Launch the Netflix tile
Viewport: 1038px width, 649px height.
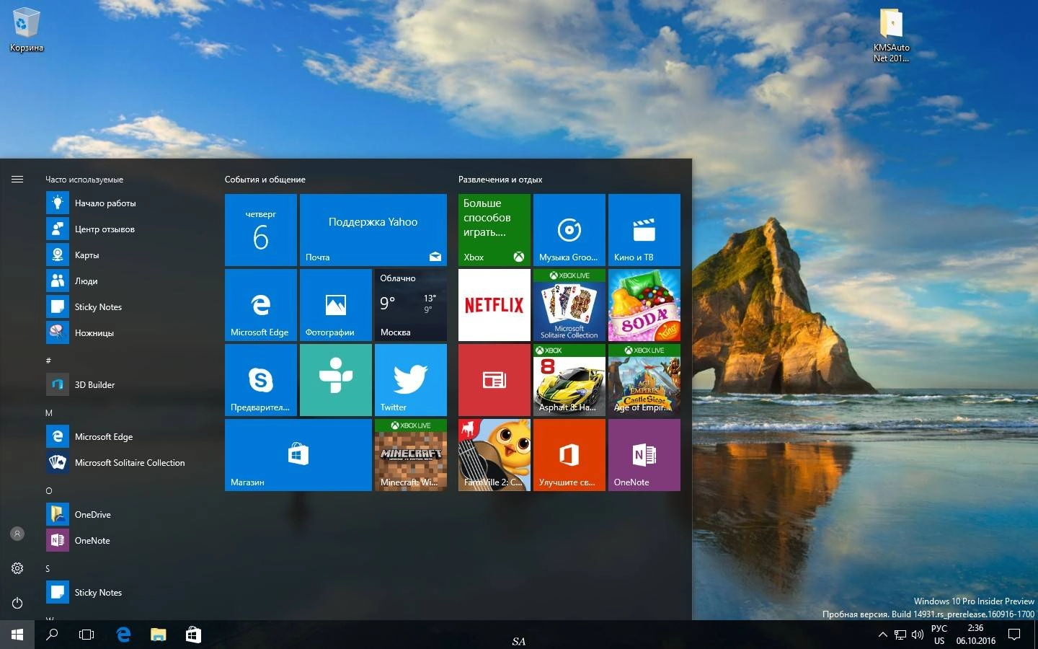(x=494, y=305)
